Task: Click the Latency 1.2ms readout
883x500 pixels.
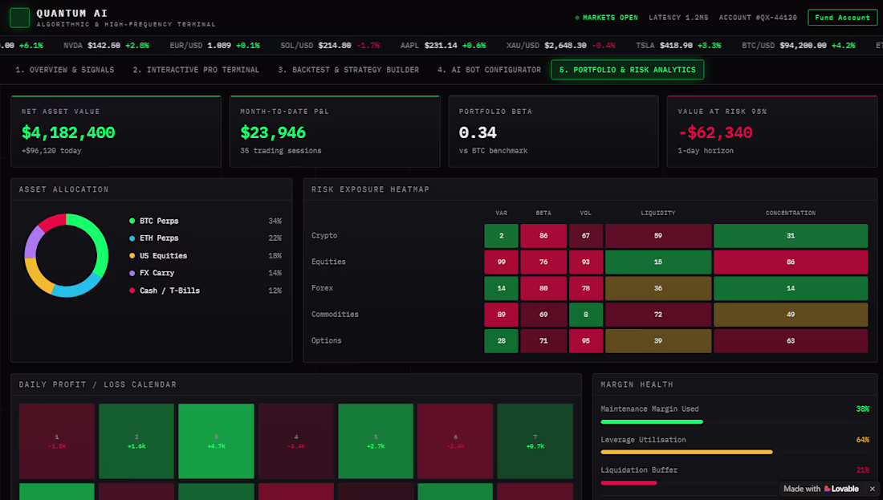Action: [678, 18]
